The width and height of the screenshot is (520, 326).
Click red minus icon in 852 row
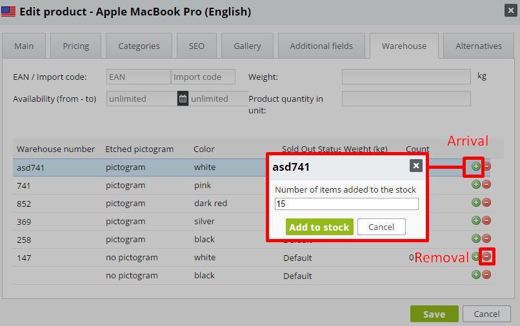[486, 202]
